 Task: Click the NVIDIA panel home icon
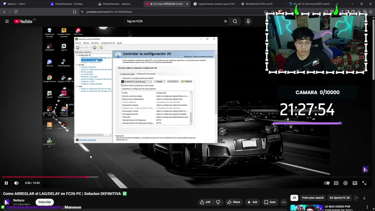coord(101,47)
